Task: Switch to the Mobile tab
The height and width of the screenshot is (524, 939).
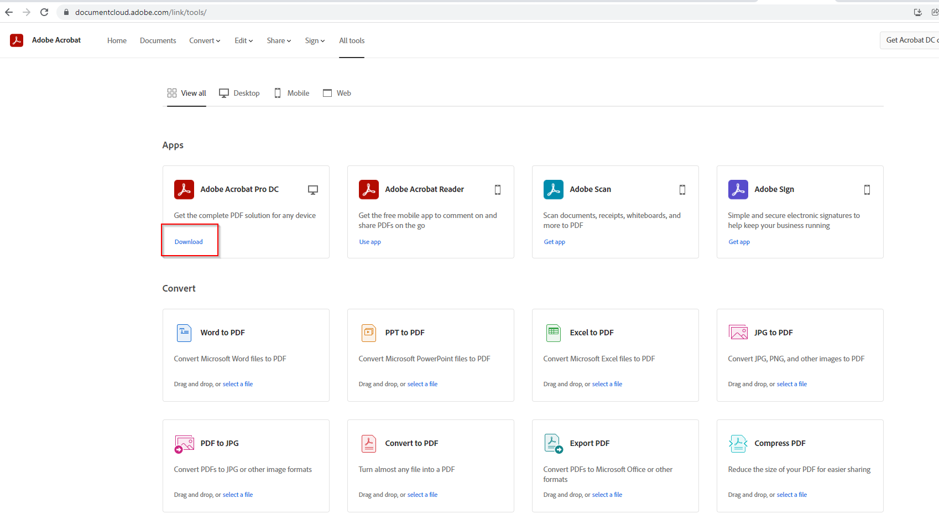Action: click(292, 93)
